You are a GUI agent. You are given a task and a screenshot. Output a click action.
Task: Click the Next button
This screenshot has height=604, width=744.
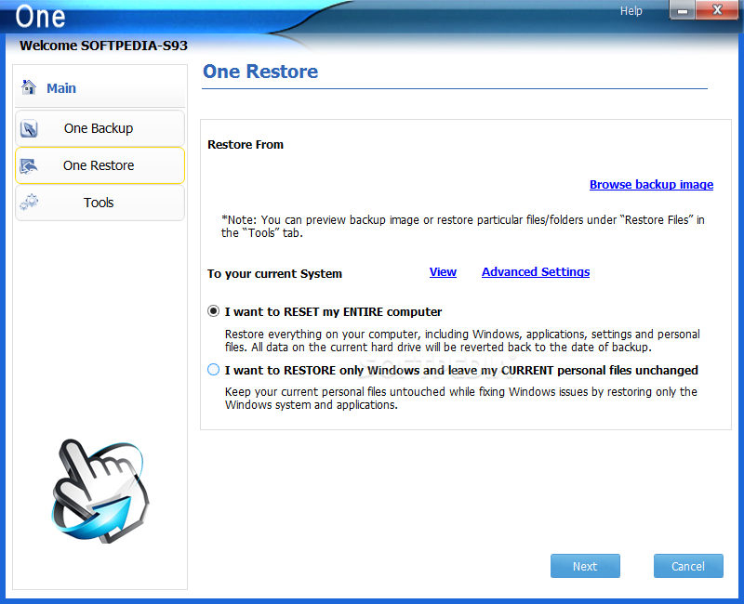click(x=585, y=566)
